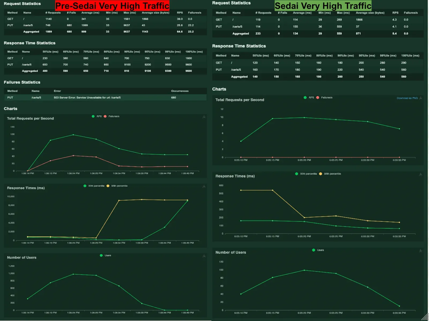Click Sedai users peak data point at 100
The width and height of the screenshot is (429, 321).
[304, 270]
